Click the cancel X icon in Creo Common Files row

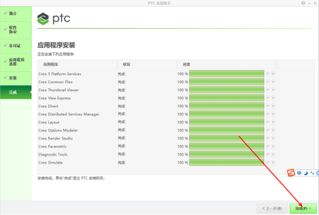273,82
